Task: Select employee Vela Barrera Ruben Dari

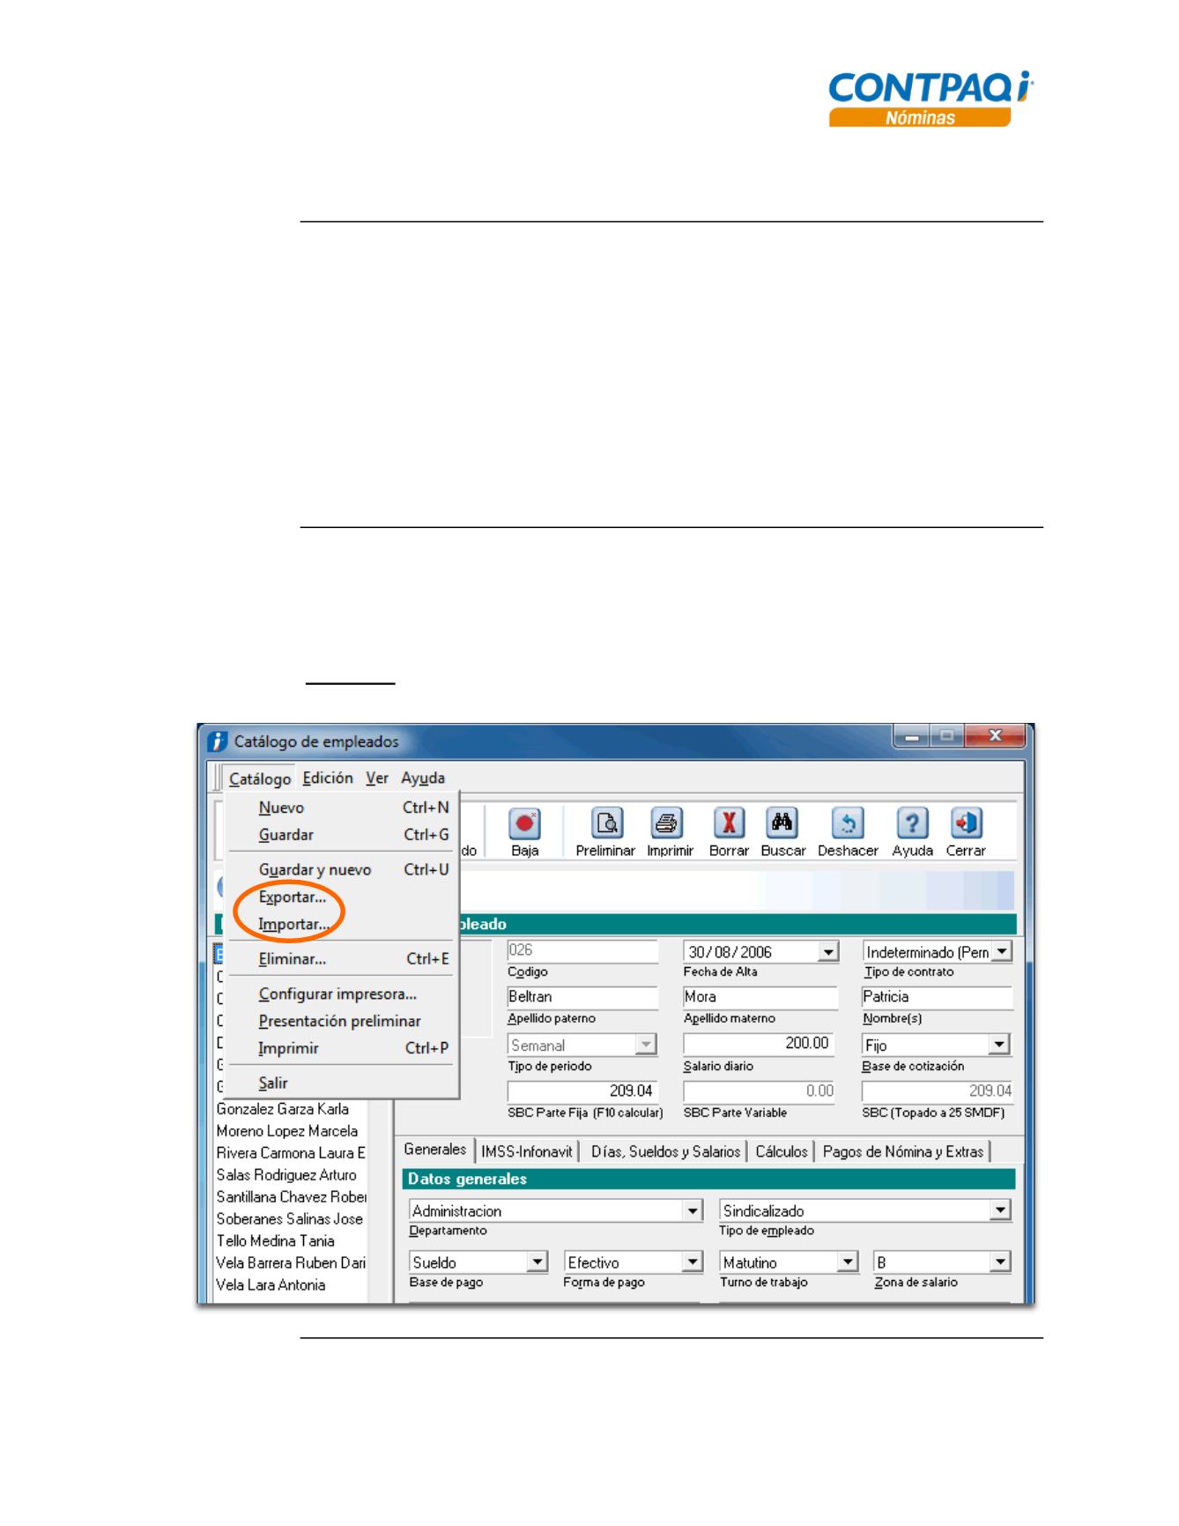Action: [x=291, y=1264]
